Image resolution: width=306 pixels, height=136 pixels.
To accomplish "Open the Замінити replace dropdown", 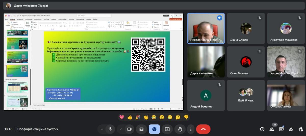I will [x=156, y=25].
